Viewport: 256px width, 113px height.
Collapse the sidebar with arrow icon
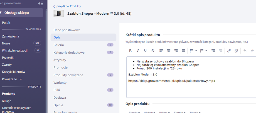pos(41,3)
